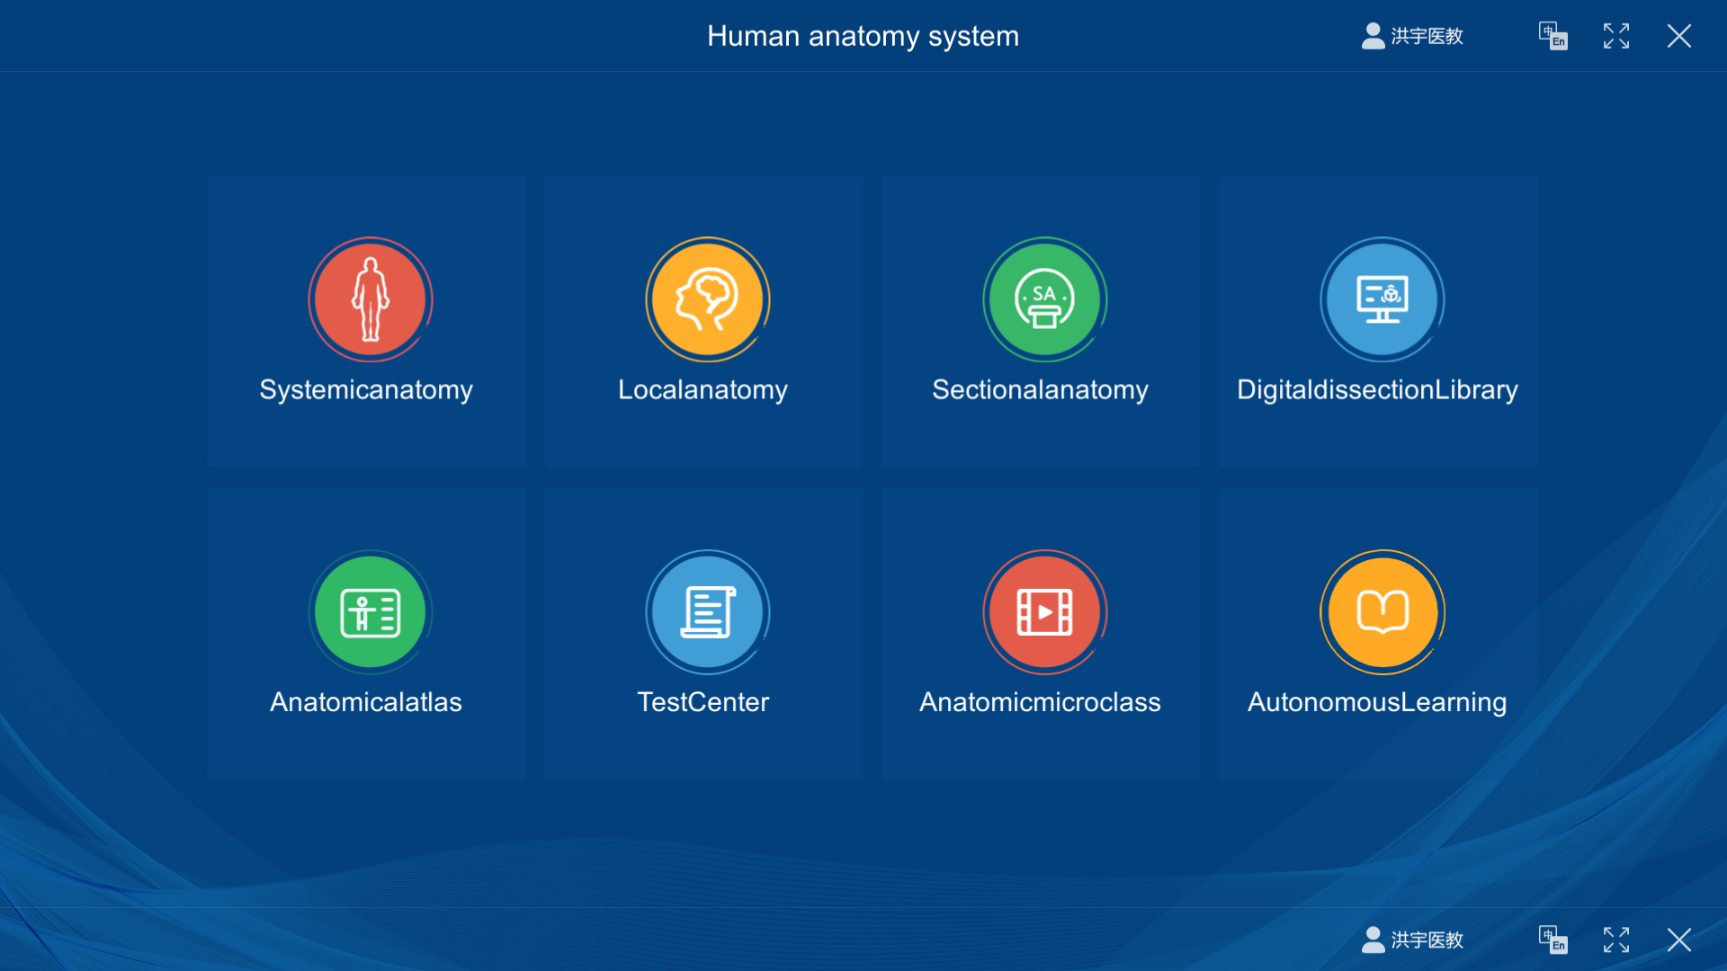Click the Sectionalanatomy label
Viewport: 1727px width, 971px height.
click(x=1040, y=390)
